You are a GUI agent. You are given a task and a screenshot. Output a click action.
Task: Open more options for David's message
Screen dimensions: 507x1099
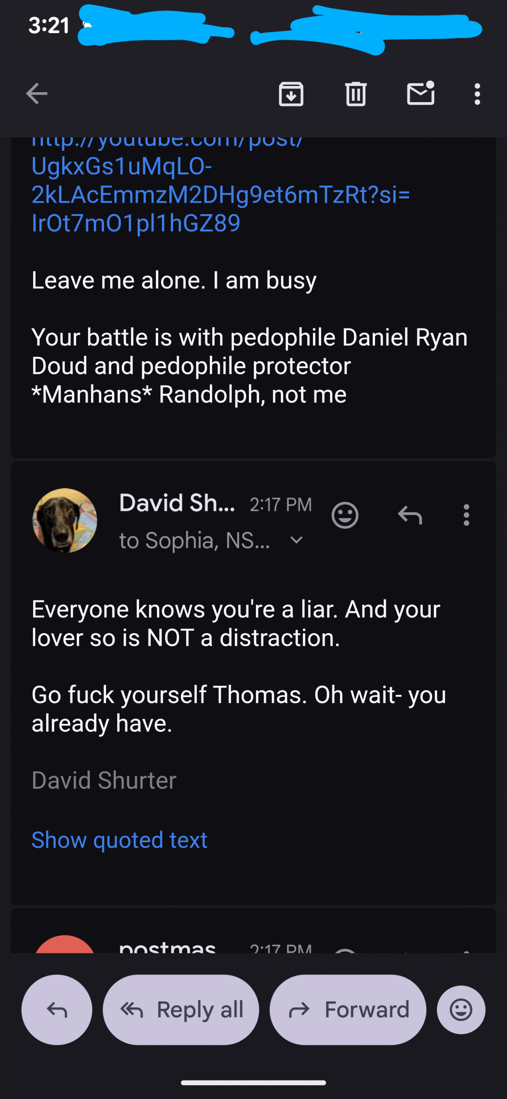coord(466,515)
